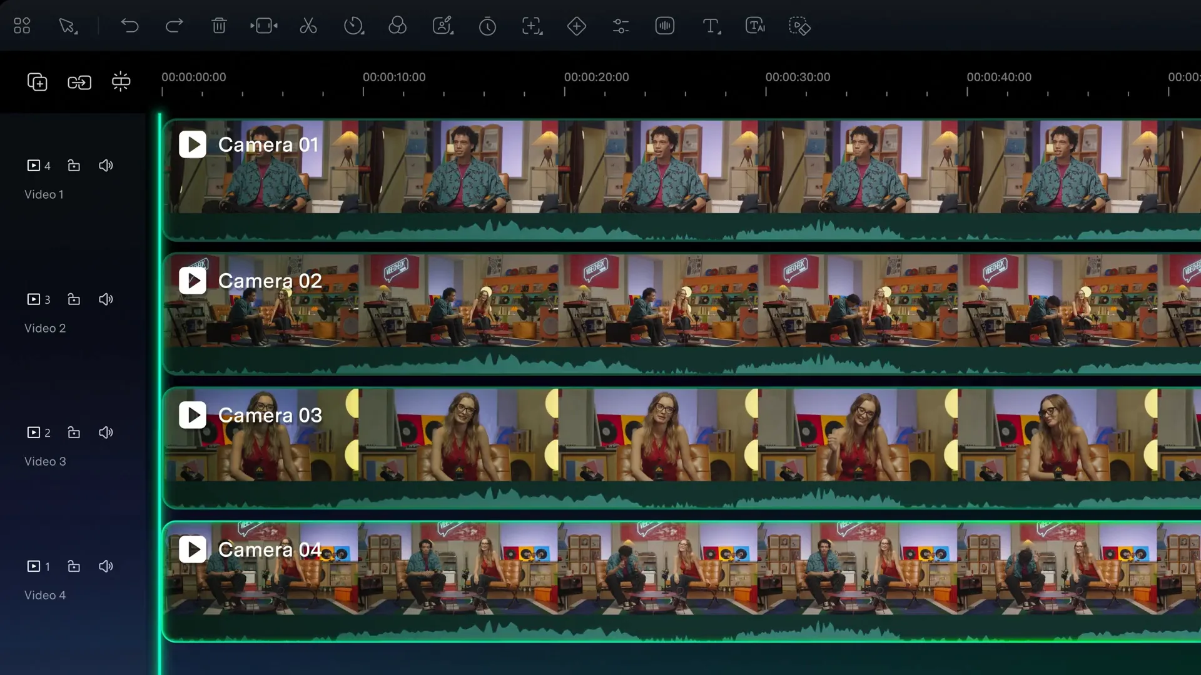Image resolution: width=1201 pixels, height=675 pixels.
Task: Click the Camera 04 play icon
Action: point(193,549)
